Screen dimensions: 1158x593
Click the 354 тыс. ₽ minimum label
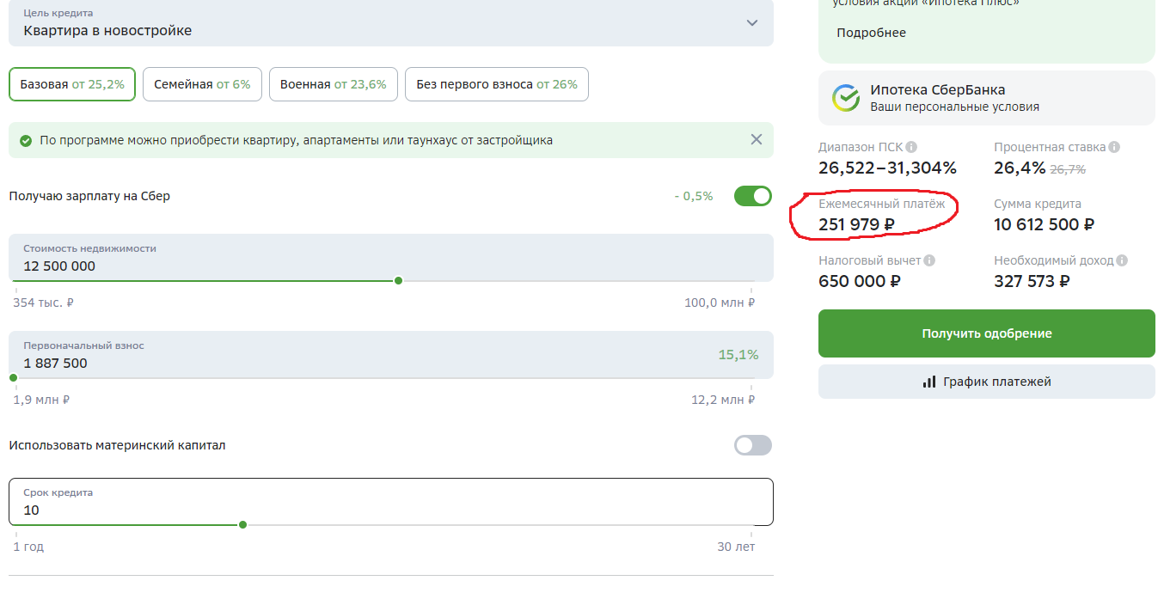pyautogui.click(x=44, y=303)
